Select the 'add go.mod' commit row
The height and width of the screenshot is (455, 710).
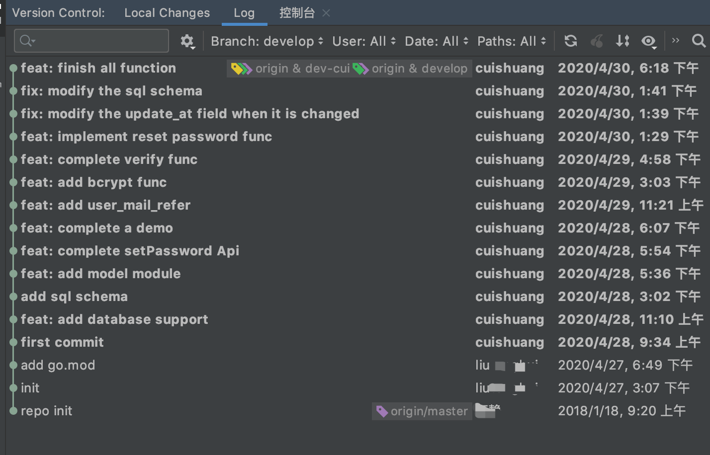(58, 365)
